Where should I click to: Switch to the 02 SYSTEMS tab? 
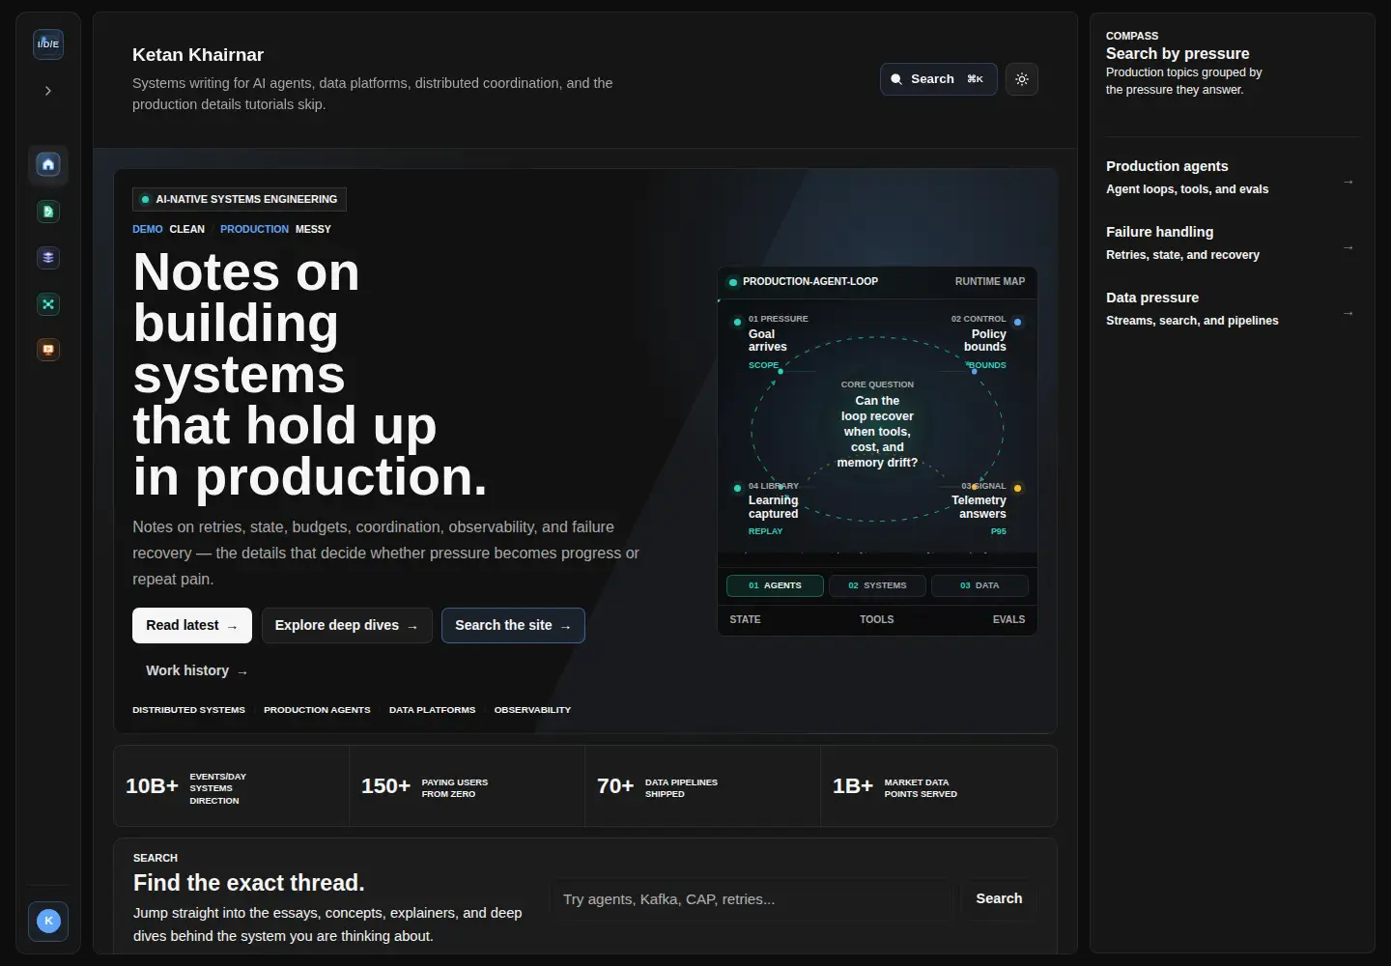[877, 585]
